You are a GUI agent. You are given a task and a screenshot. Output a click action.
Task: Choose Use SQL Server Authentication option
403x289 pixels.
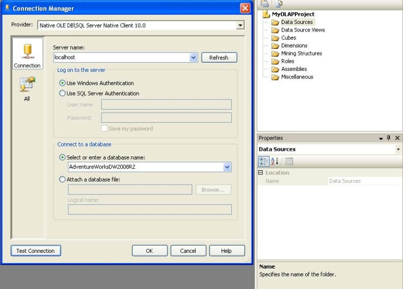click(62, 93)
